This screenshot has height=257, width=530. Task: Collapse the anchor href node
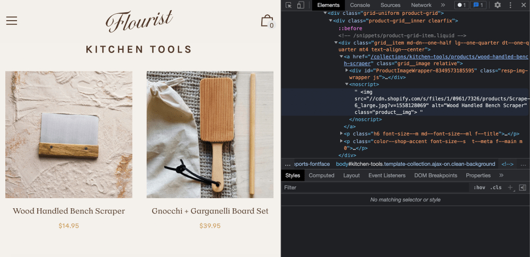[x=341, y=57]
